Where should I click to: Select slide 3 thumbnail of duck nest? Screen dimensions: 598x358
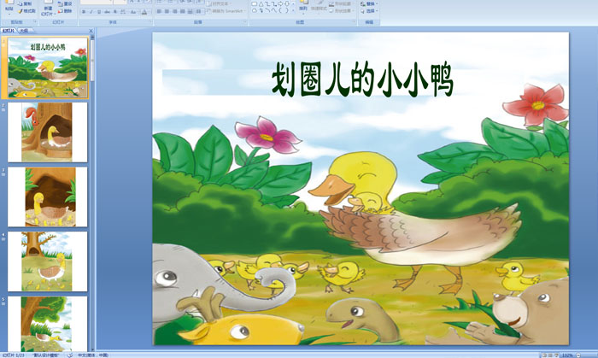click(x=48, y=197)
